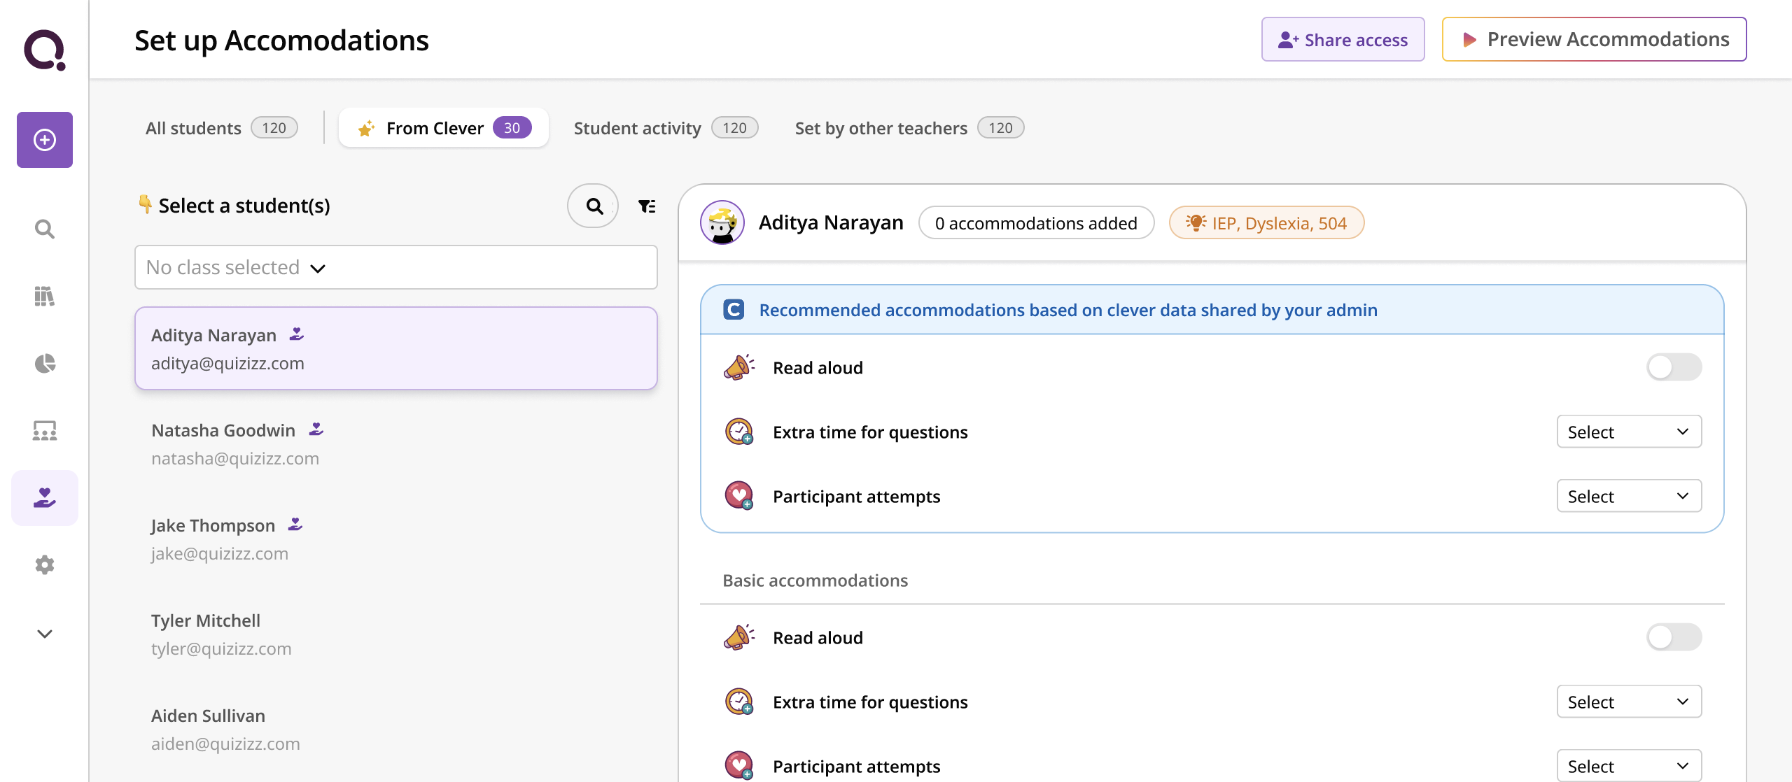
Task: Open recommended Extra time Select dropdown
Action: (1628, 432)
